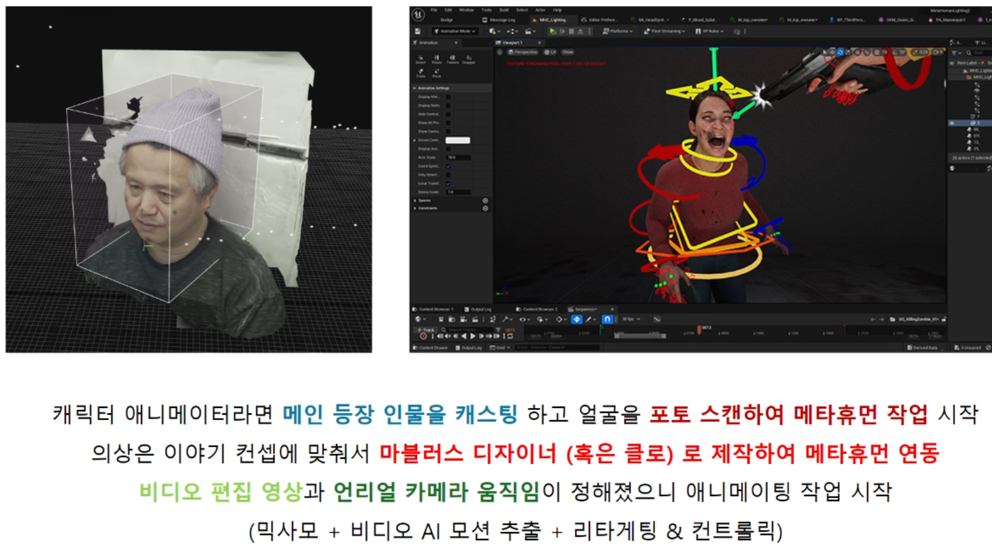992x553 pixels.
Task: Switch to the Message Log tab
Action: pos(499,20)
